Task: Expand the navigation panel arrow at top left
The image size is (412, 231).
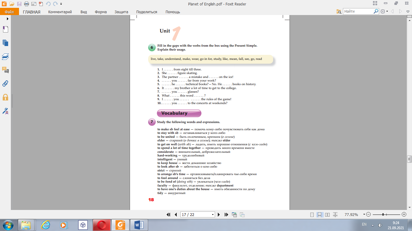Action: pyautogui.click(x=8, y=19)
